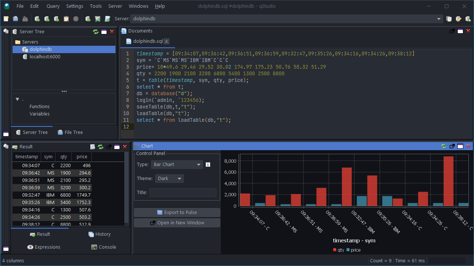Switch to the File Tree tab
This screenshot has height=266, width=474.
coord(70,132)
